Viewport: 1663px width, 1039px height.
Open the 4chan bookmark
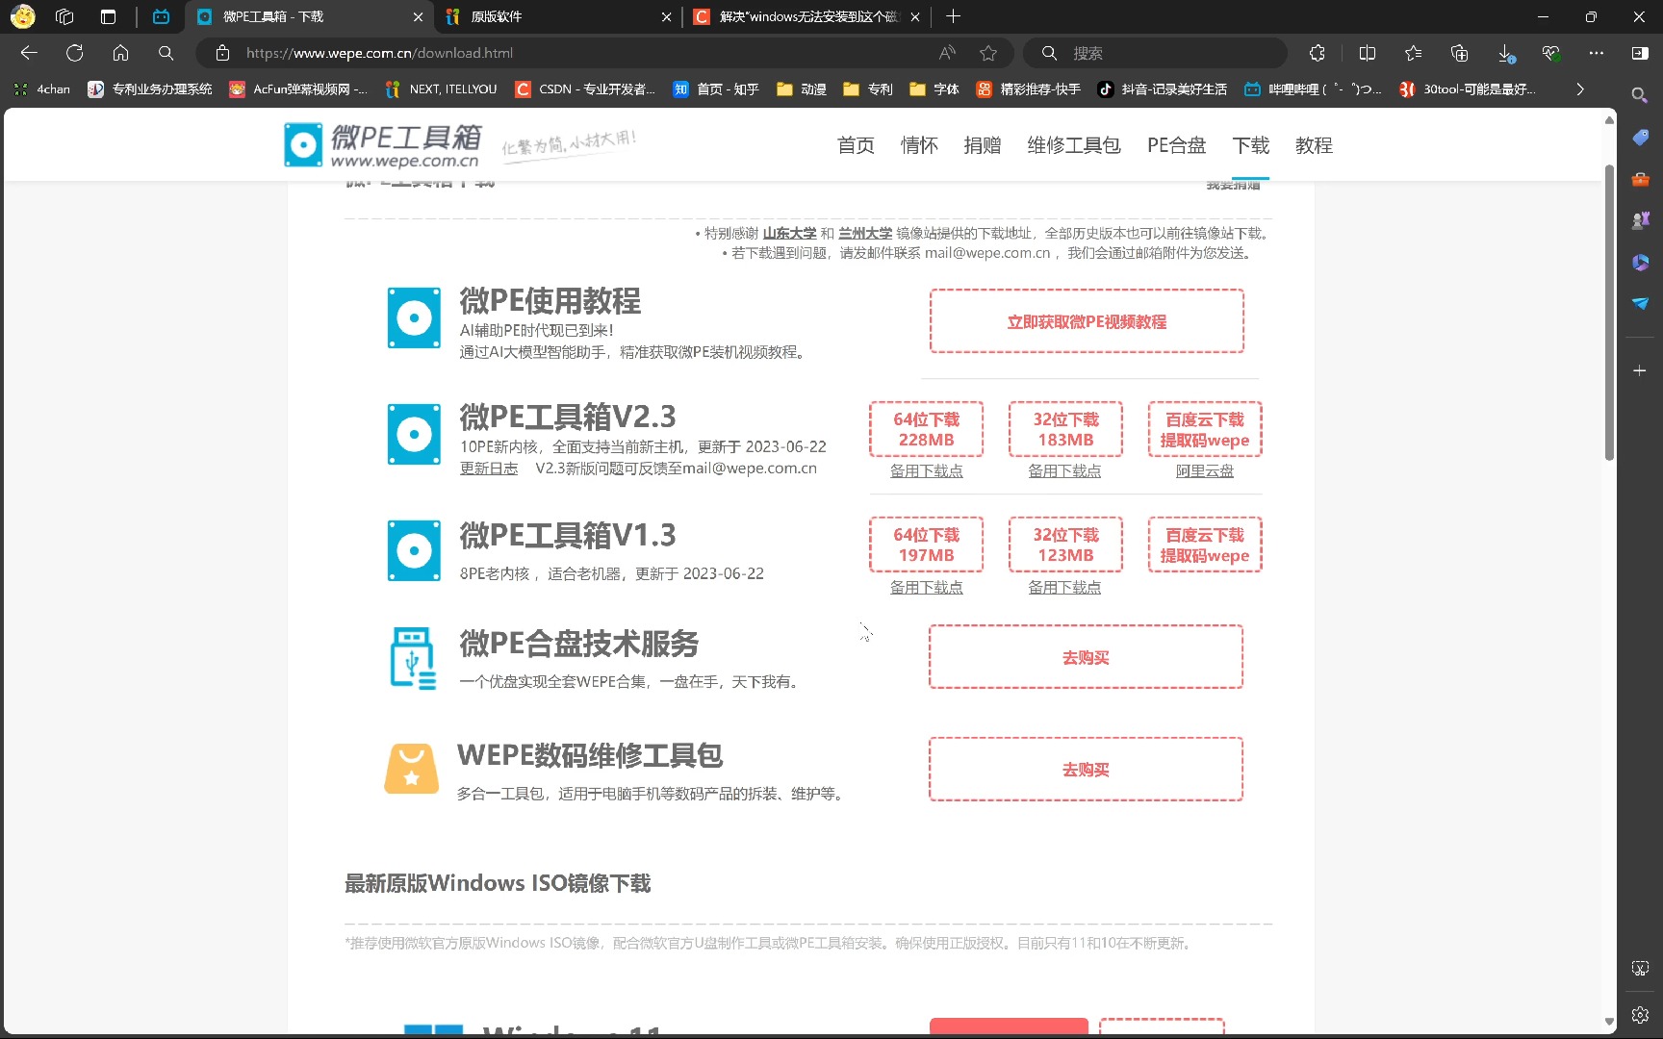(42, 89)
